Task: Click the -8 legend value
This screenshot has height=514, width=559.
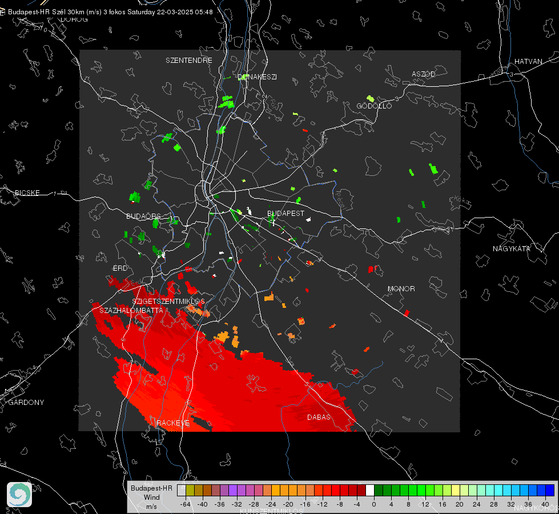Action: (339, 504)
